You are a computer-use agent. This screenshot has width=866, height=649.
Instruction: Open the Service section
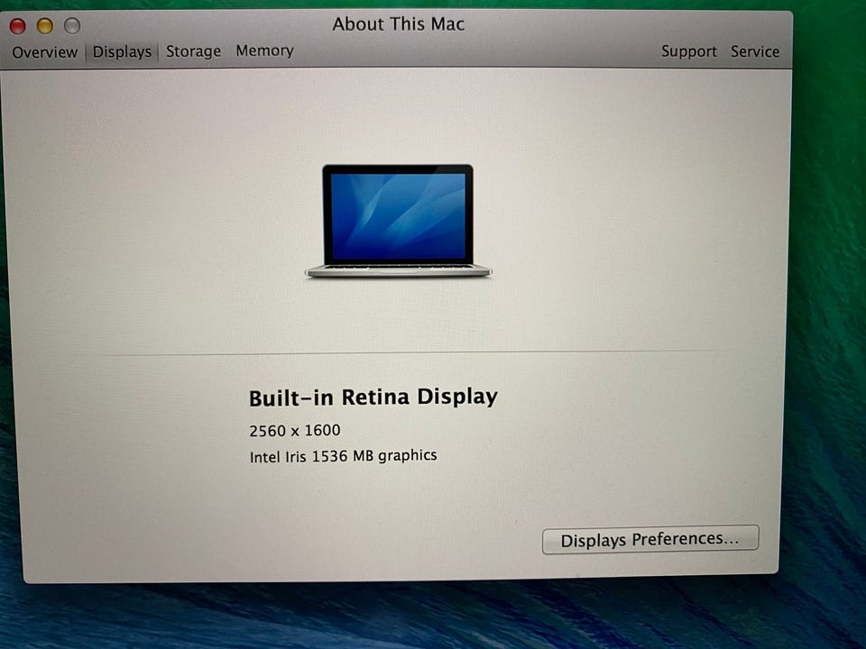tap(755, 51)
